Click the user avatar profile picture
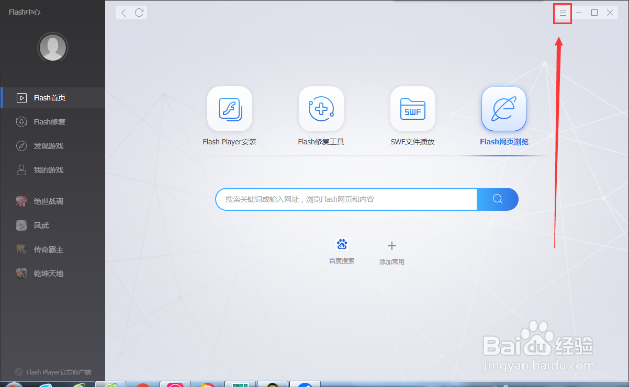Viewport: 629px width, 387px height. point(53,48)
